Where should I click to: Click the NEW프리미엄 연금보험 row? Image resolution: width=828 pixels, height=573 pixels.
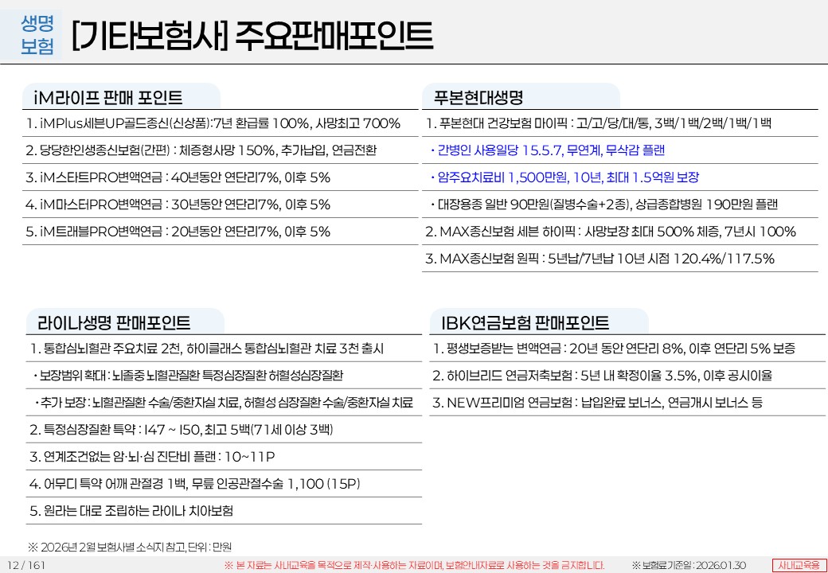pos(597,403)
